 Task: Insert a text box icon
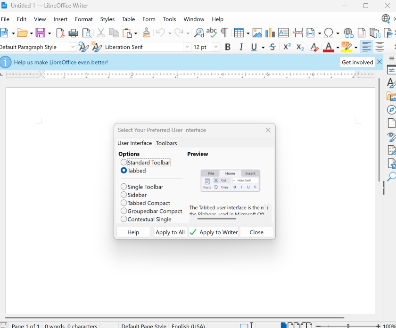coord(283,33)
